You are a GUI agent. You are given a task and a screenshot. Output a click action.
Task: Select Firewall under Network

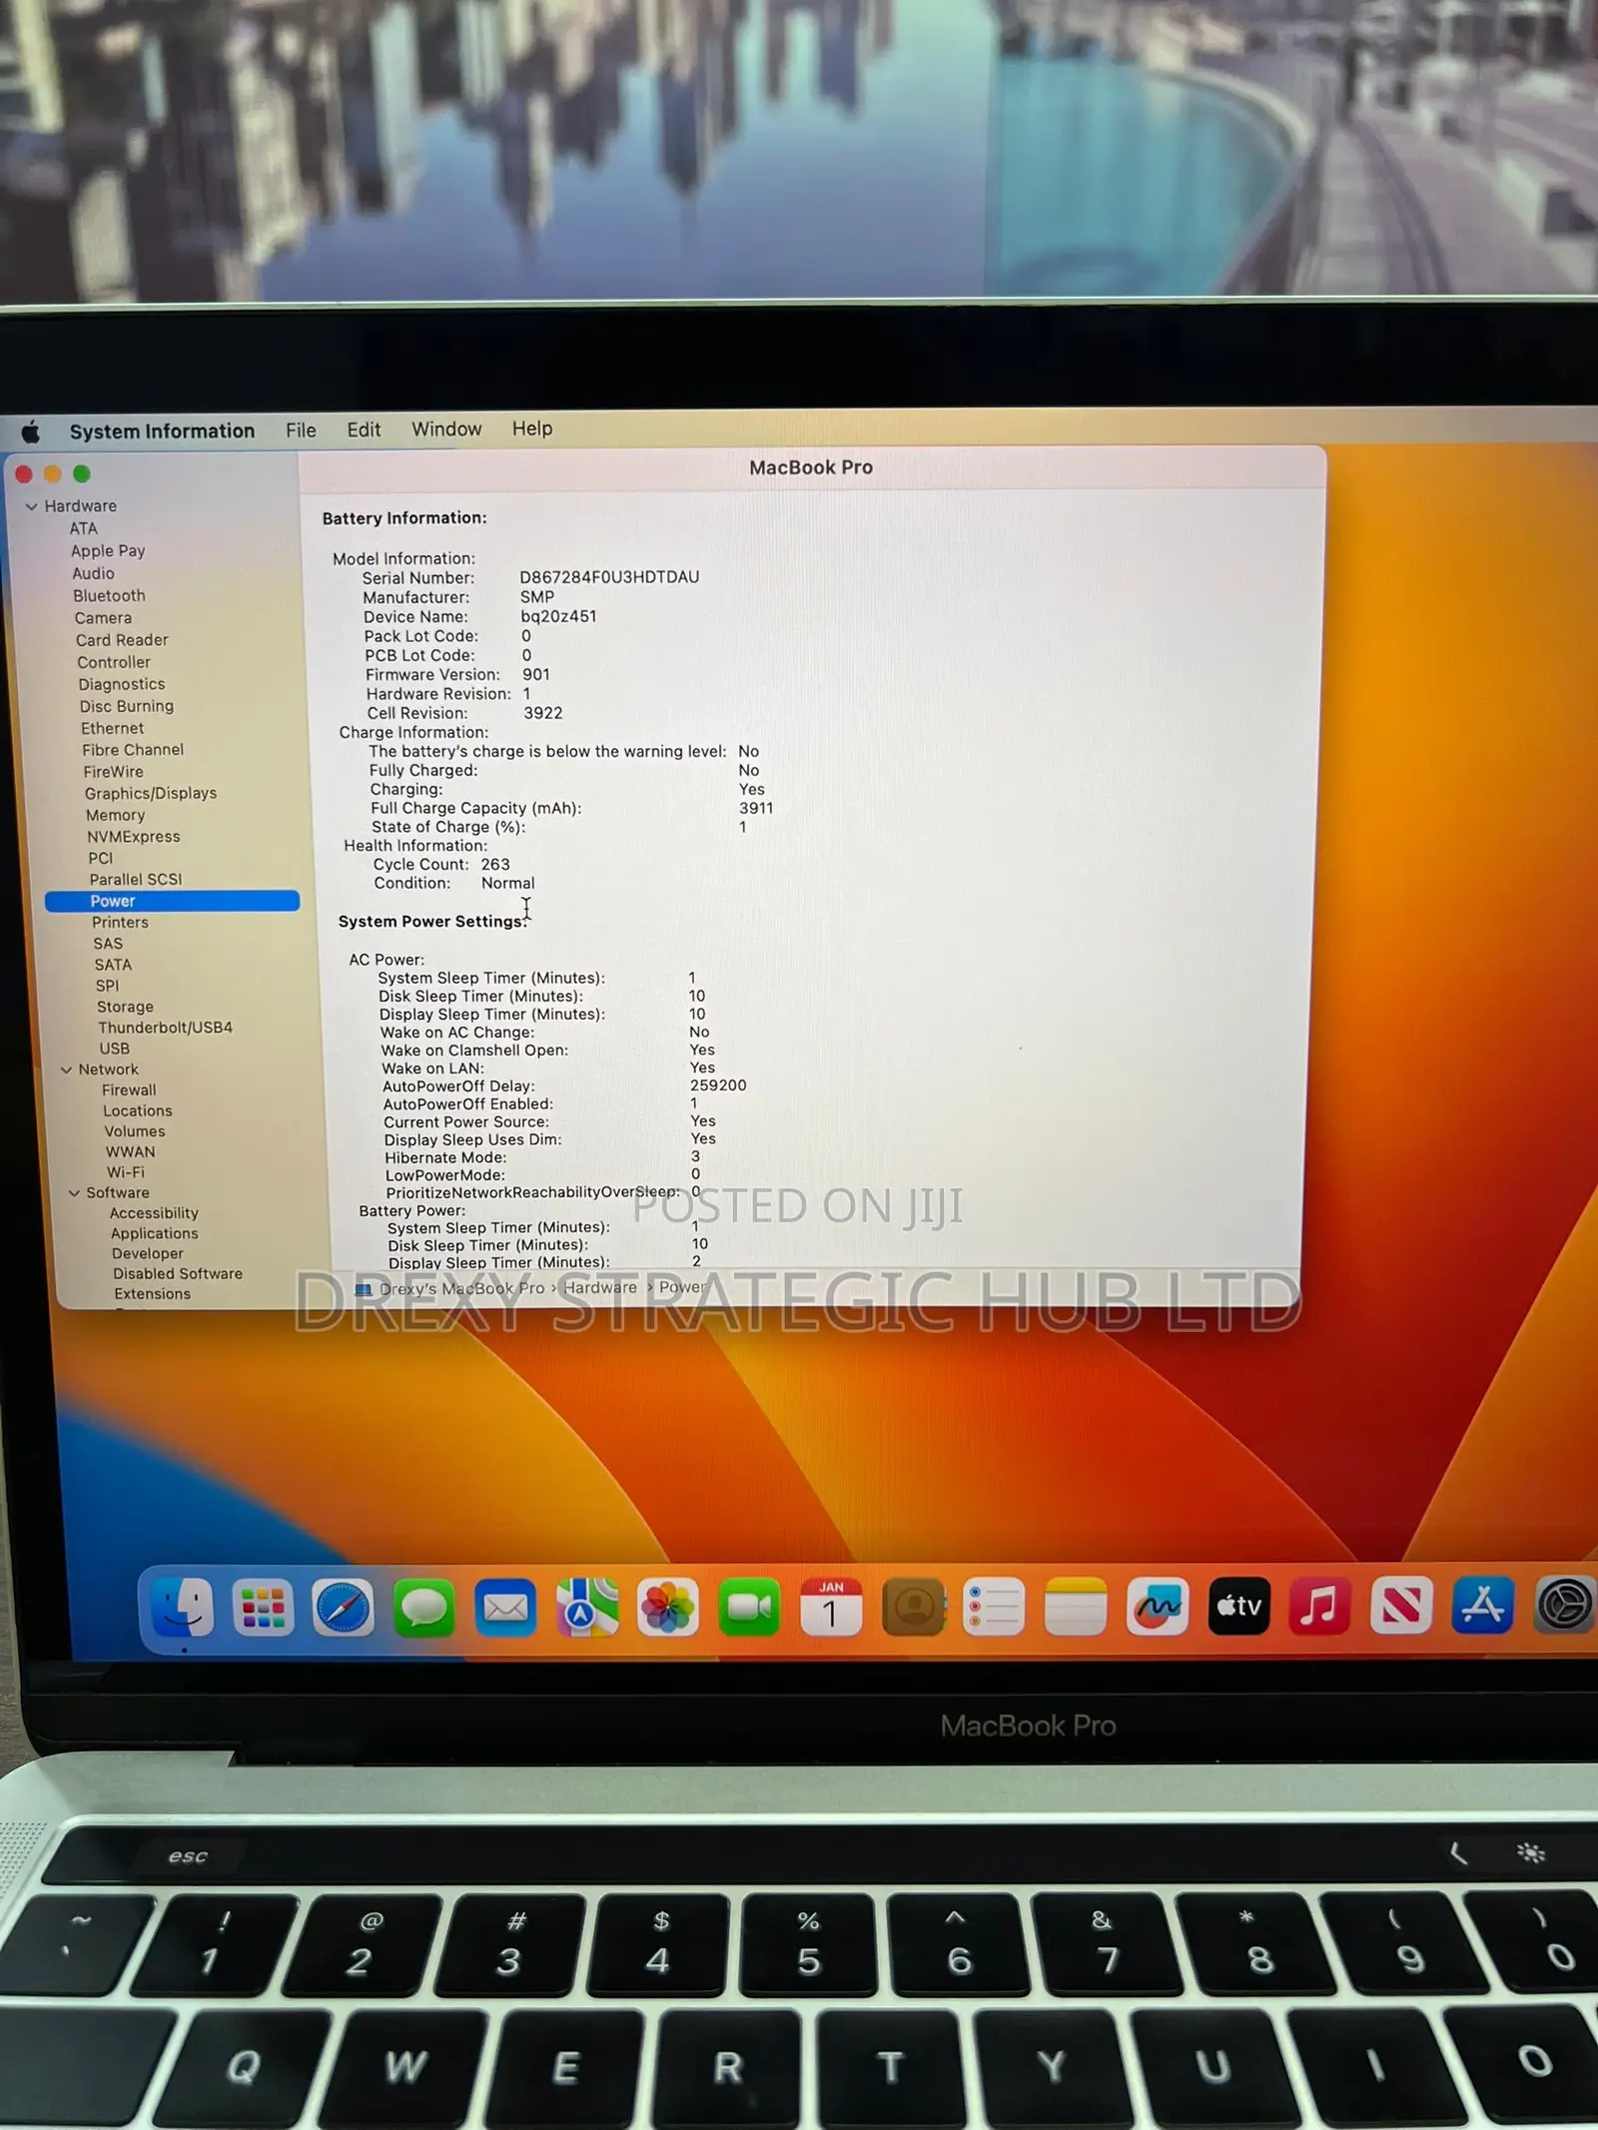(129, 1090)
